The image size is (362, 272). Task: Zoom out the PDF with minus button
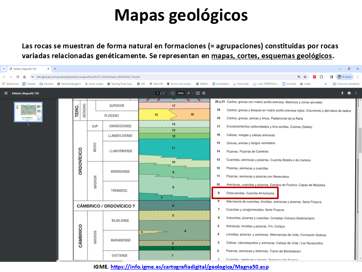coord(173,93)
